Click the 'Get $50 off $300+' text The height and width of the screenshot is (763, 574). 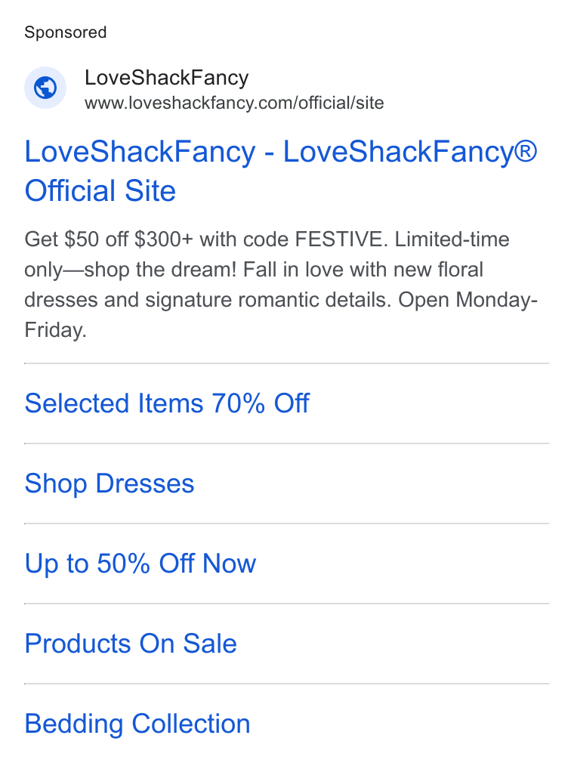pyautogui.click(x=109, y=239)
